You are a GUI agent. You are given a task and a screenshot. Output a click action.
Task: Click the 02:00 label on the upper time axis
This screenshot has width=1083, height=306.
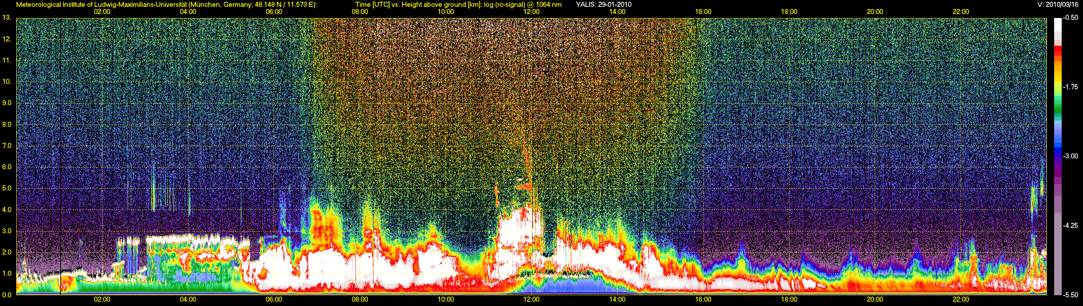[x=102, y=12]
